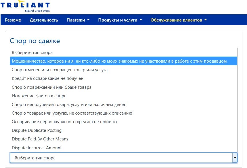Viewport: 247px width, 168px height.
Task: Choose 'Спор о неполучении товара, услуги или наличных денег'
Action: pos(124,105)
